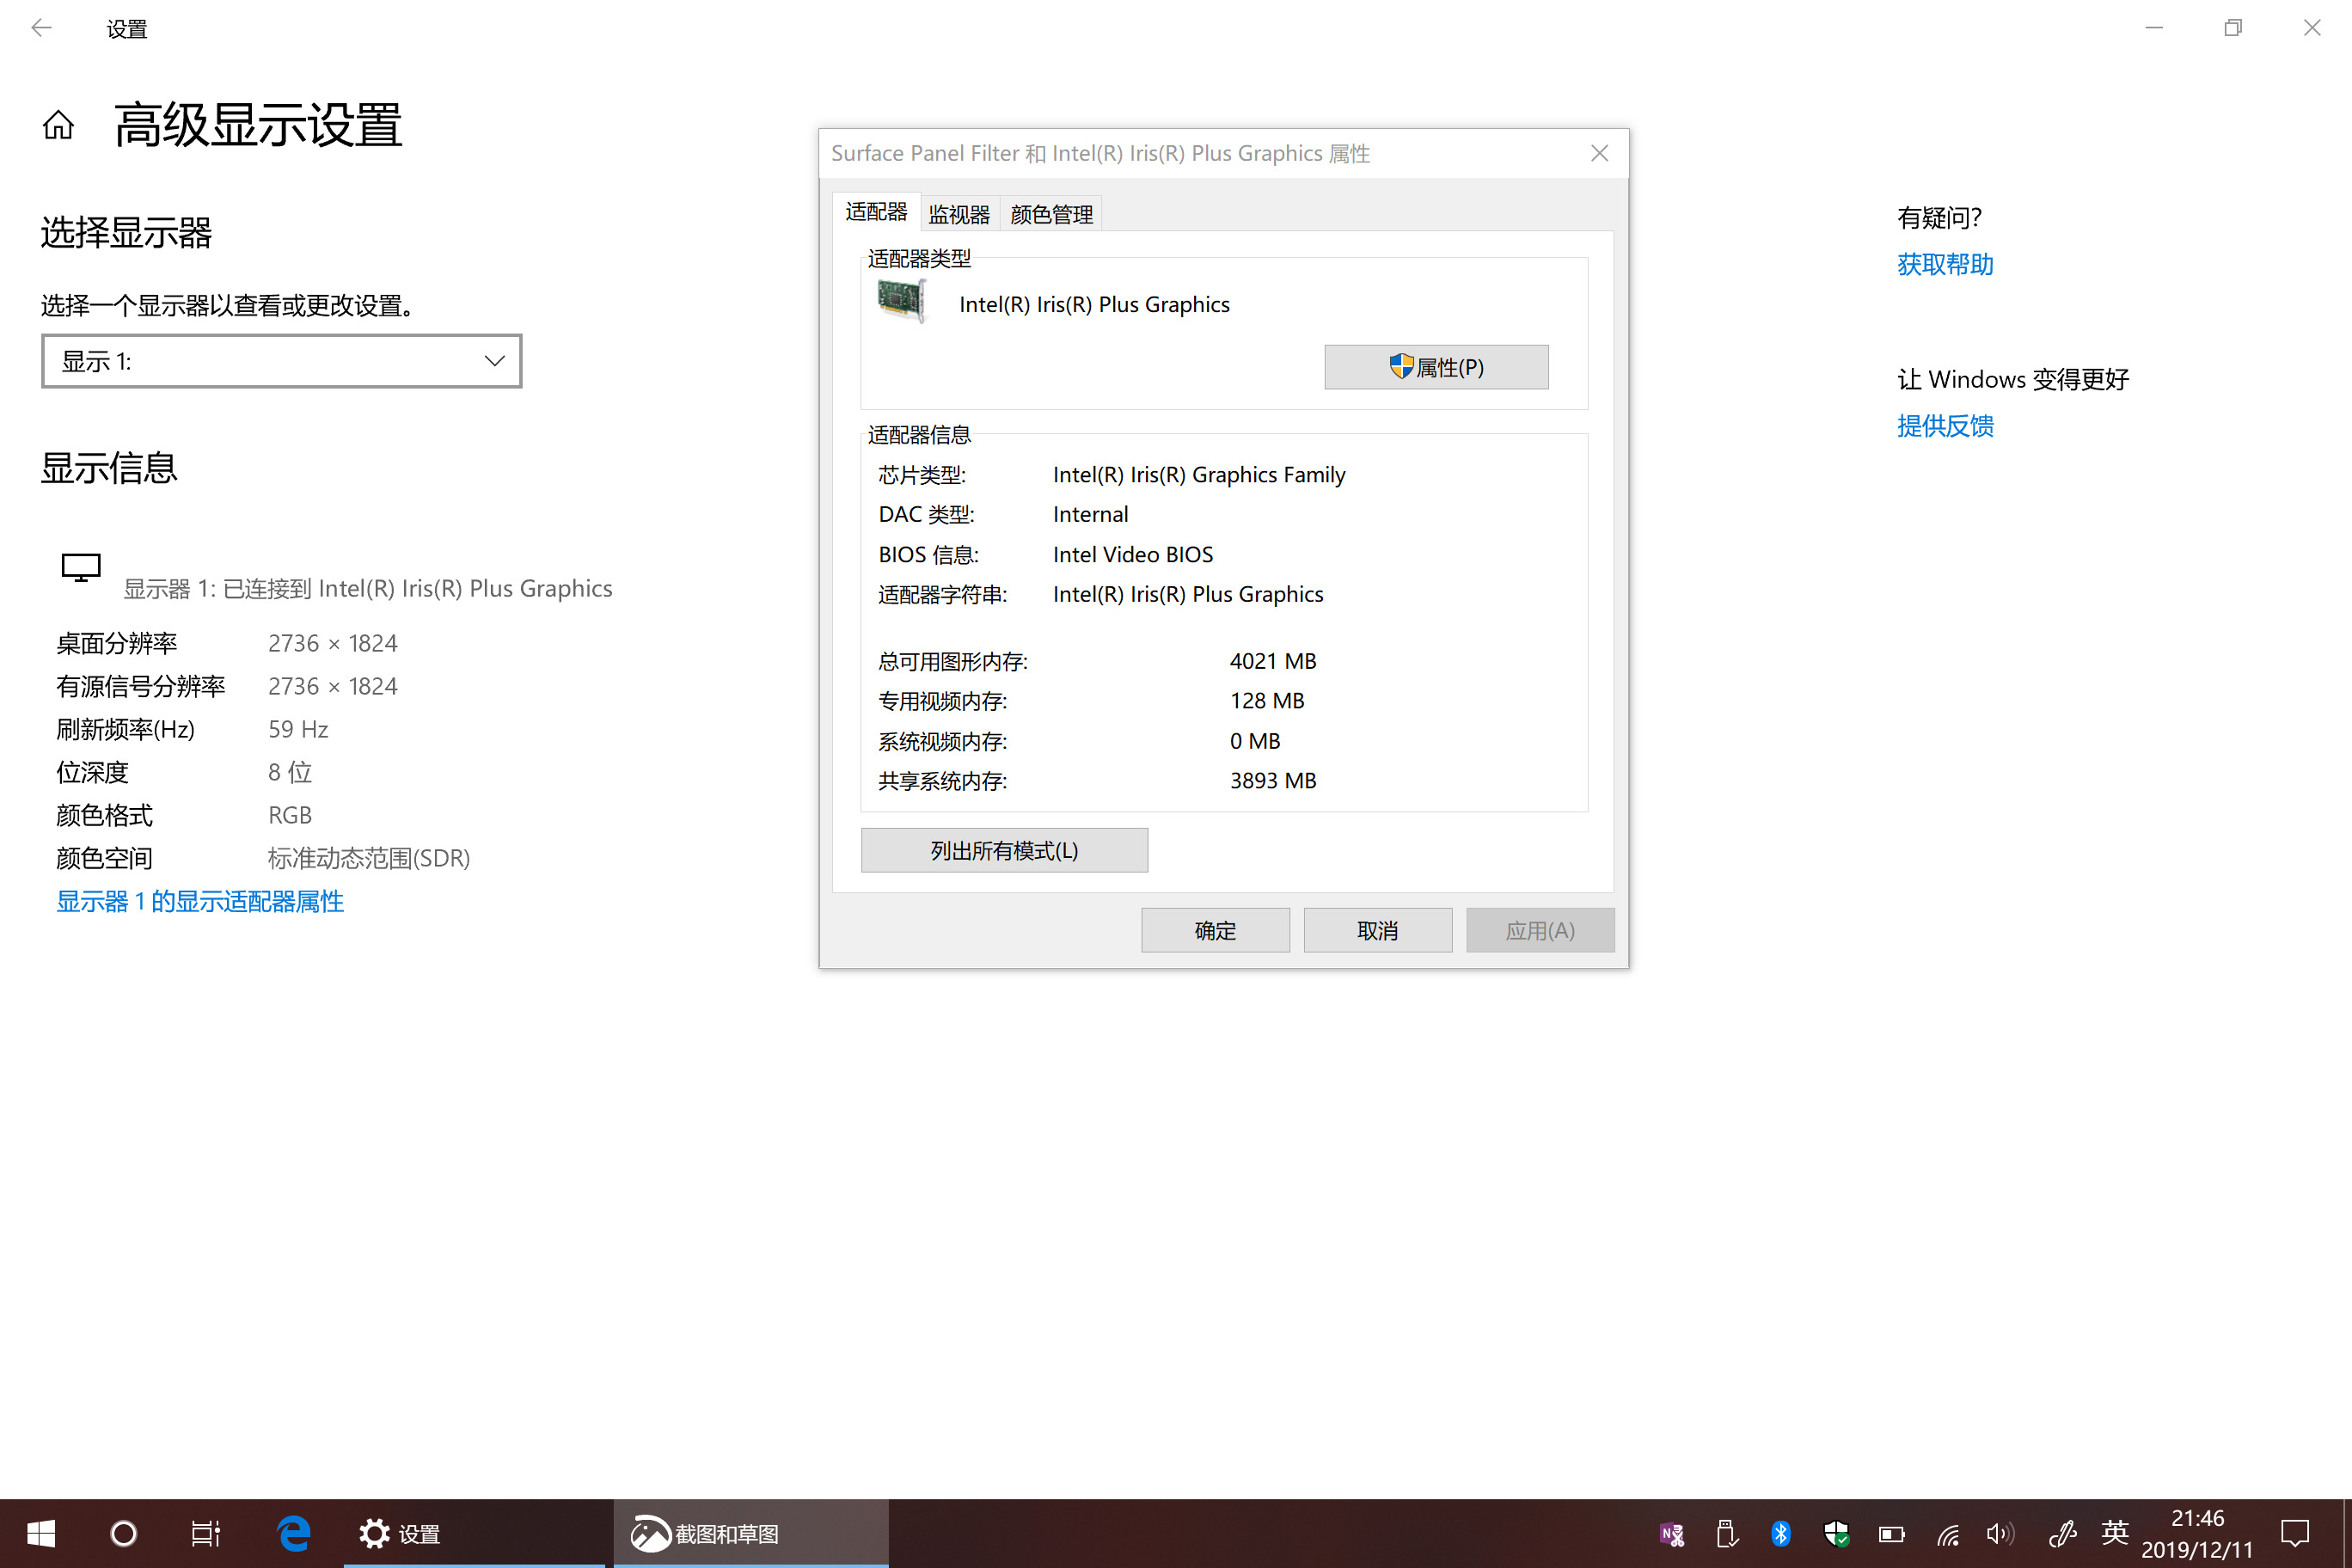Click the Internal DAC type value
Screen dimensions: 2352x1568
1090,514
